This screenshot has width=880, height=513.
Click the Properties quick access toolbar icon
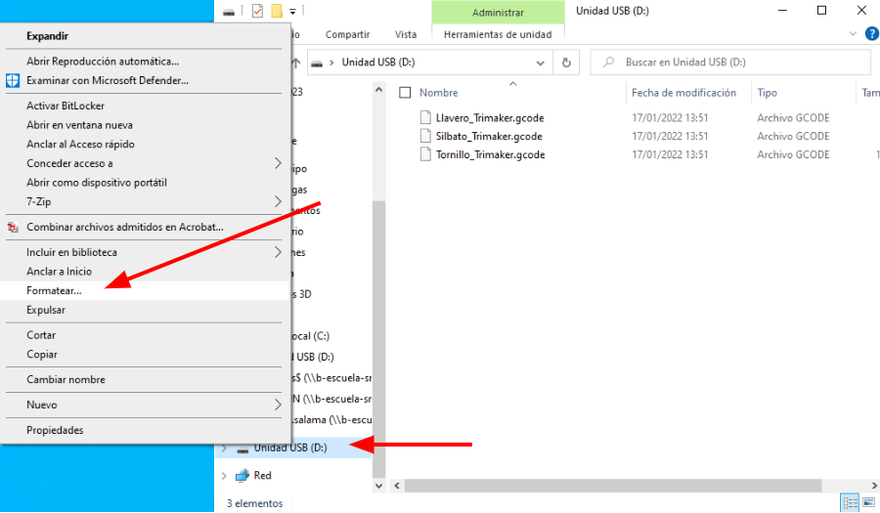point(257,12)
